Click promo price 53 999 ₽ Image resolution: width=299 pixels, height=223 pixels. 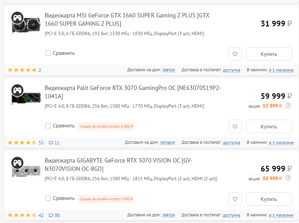272,106
